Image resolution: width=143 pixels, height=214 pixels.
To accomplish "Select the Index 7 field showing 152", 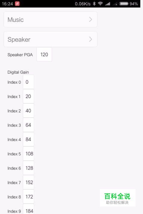I will point(28,182).
